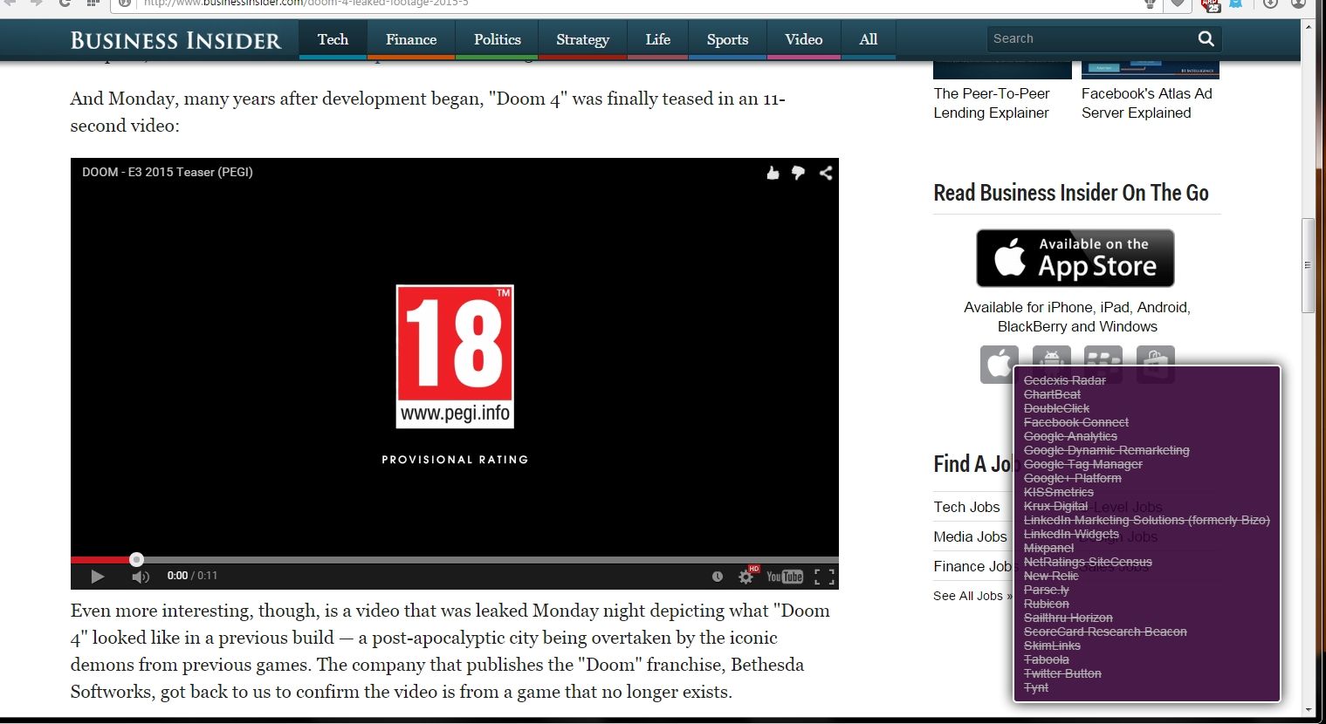Open the Life section tab
Screen dimensions: 1326x724
point(657,40)
